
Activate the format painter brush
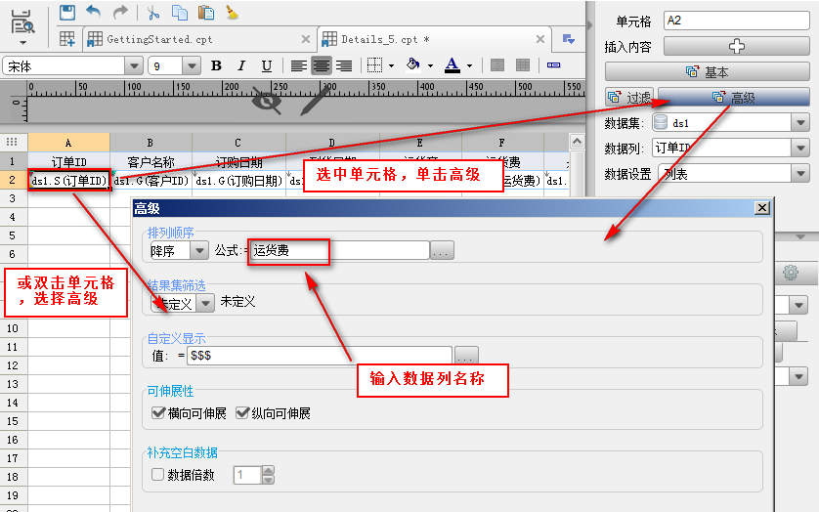(x=232, y=13)
